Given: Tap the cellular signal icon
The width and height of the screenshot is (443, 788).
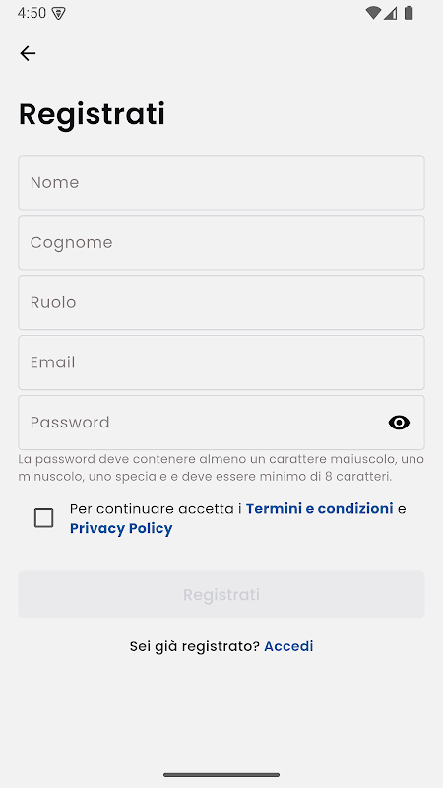Looking at the screenshot, I should click(390, 13).
